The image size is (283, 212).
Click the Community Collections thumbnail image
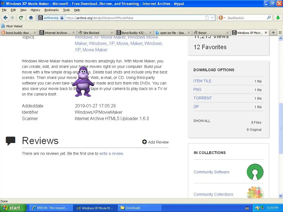point(255,192)
